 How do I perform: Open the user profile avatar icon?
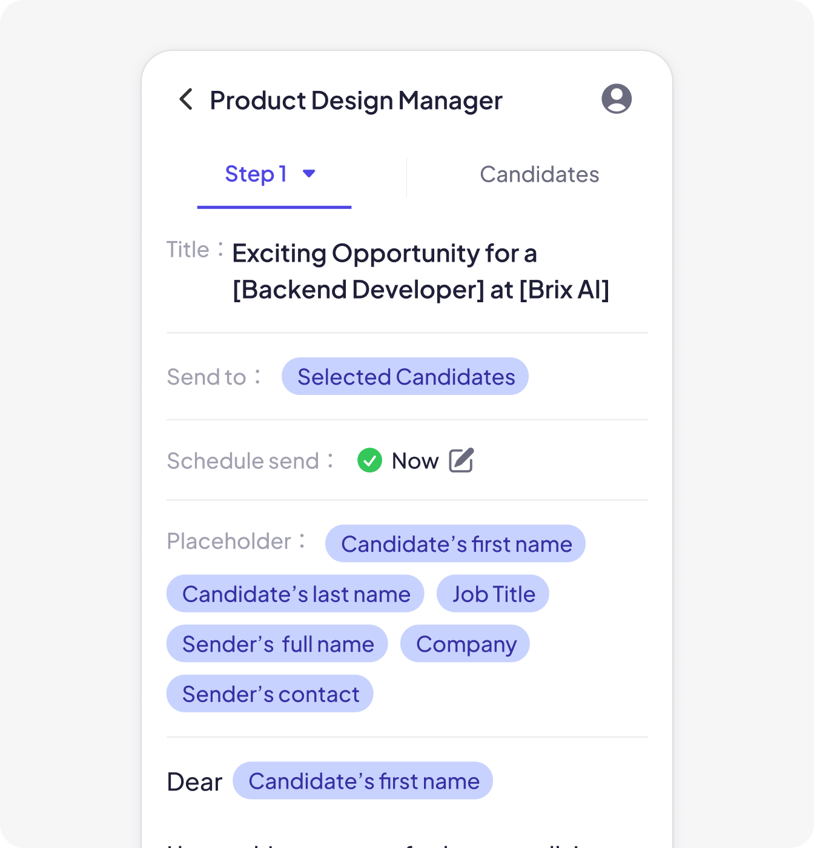click(x=617, y=99)
